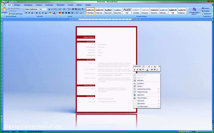The width and height of the screenshot is (214, 133).
Task: Select the Fett style
Action: coord(173,11)
